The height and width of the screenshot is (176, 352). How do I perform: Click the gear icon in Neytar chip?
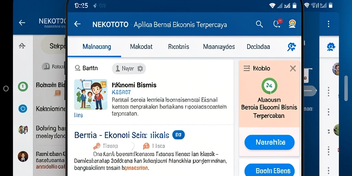pos(140,69)
